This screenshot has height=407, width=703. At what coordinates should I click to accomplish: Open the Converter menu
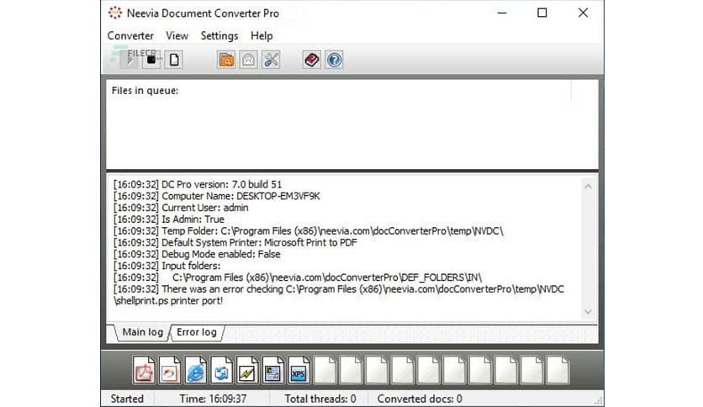pyautogui.click(x=130, y=36)
